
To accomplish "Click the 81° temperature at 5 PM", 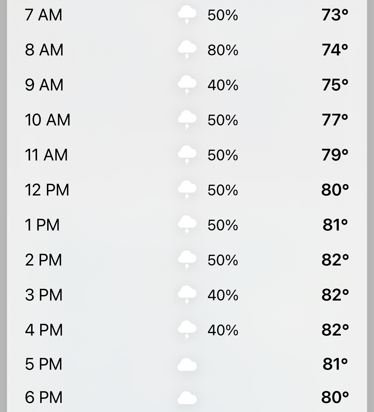I will tap(335, 364).
